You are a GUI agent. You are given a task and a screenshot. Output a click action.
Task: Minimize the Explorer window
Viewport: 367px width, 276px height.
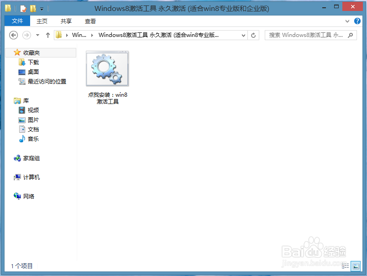tap(324, 7)
